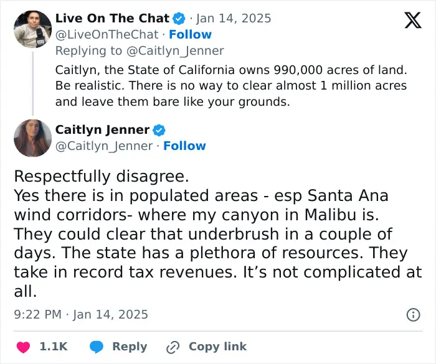Click the Replying to @Caitlyn_Jenner mention

pos(176,51)
